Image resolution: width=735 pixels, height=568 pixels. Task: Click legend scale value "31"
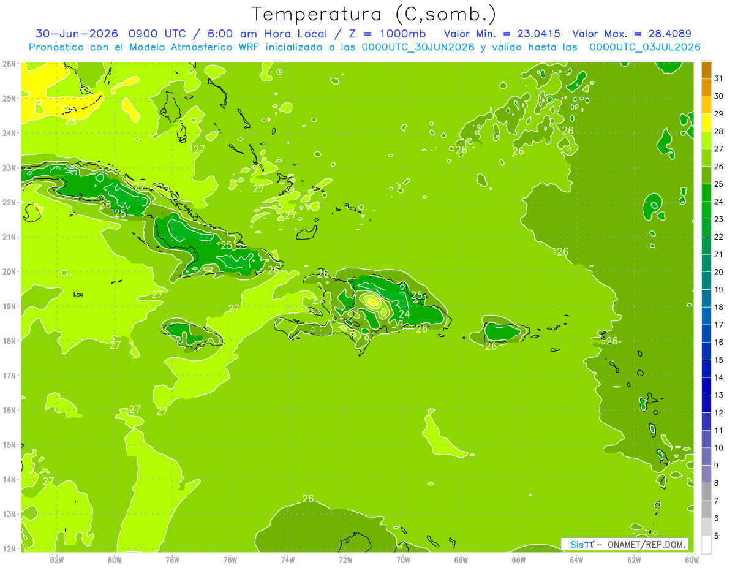(718, 78)
